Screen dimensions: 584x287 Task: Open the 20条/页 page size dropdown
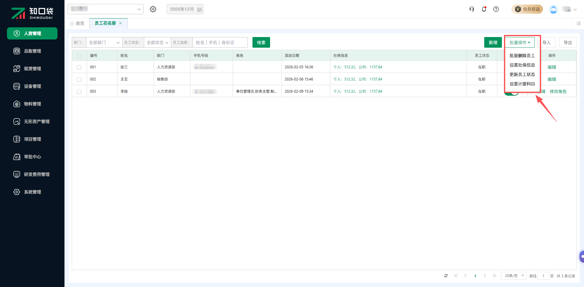(x=514, y=276)
